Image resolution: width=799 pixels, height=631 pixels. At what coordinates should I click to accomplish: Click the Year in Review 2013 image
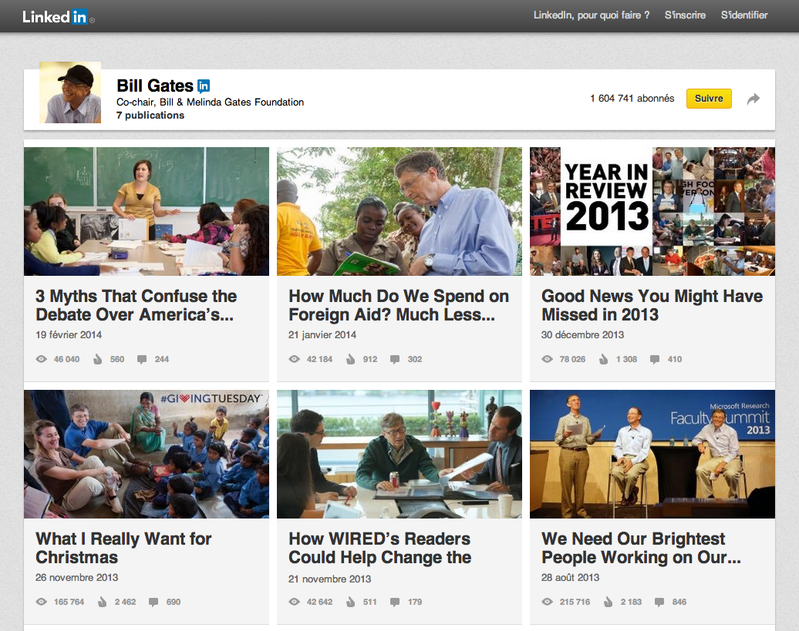652,212
